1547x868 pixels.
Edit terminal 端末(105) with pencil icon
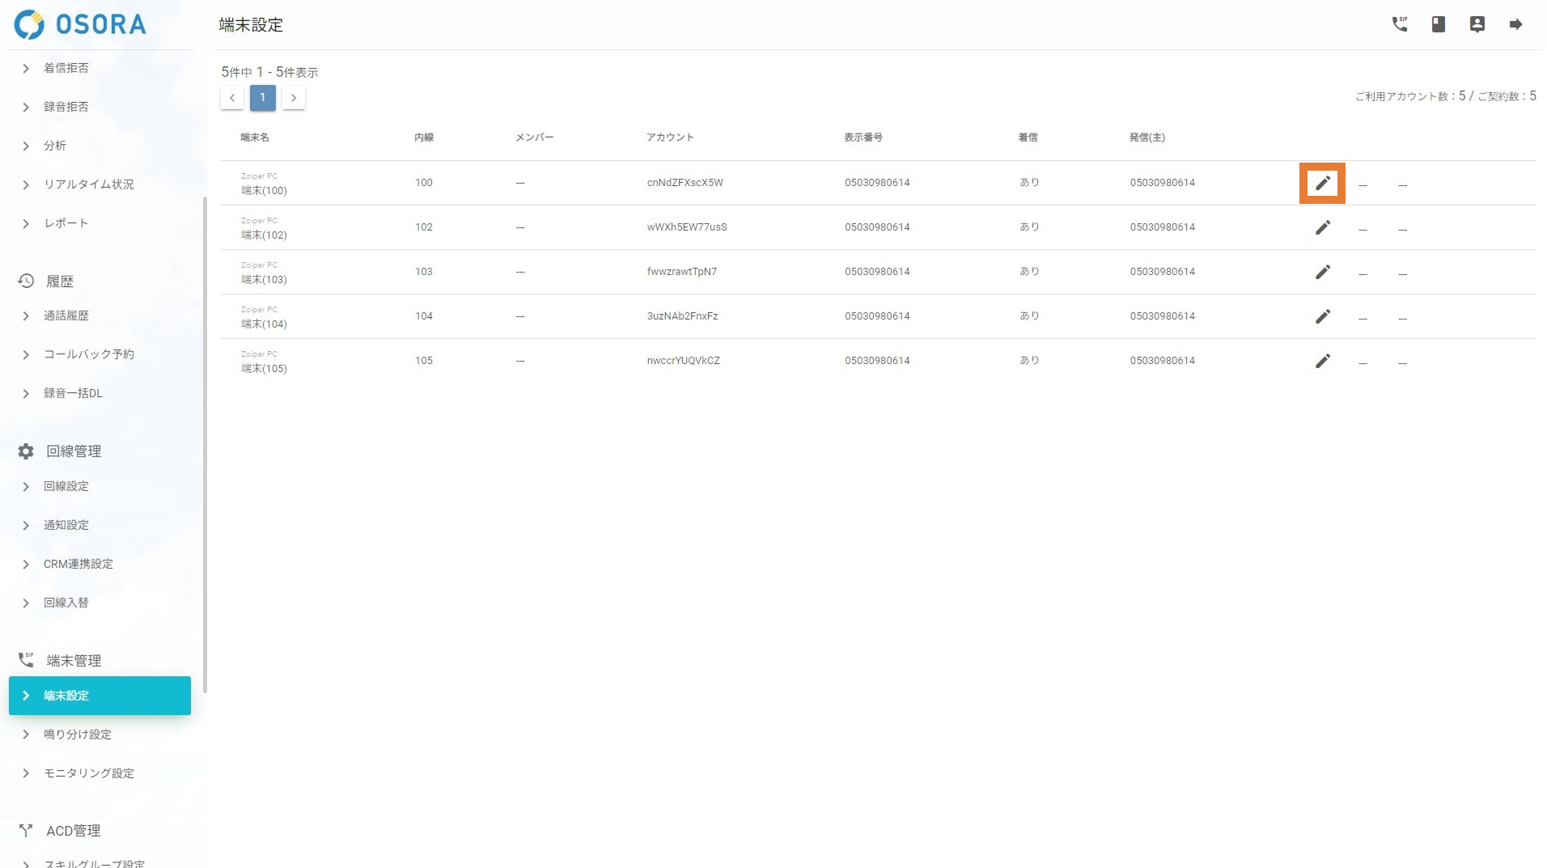click(x=1322, y=361)
